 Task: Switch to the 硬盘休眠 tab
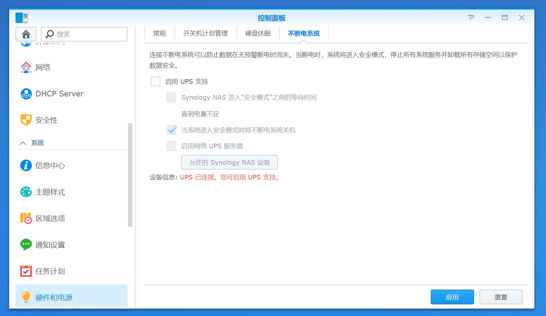pos(258,33)
